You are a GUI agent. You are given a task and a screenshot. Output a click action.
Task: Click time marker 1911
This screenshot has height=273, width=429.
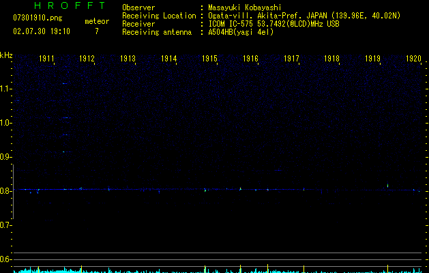pos(46,59)
